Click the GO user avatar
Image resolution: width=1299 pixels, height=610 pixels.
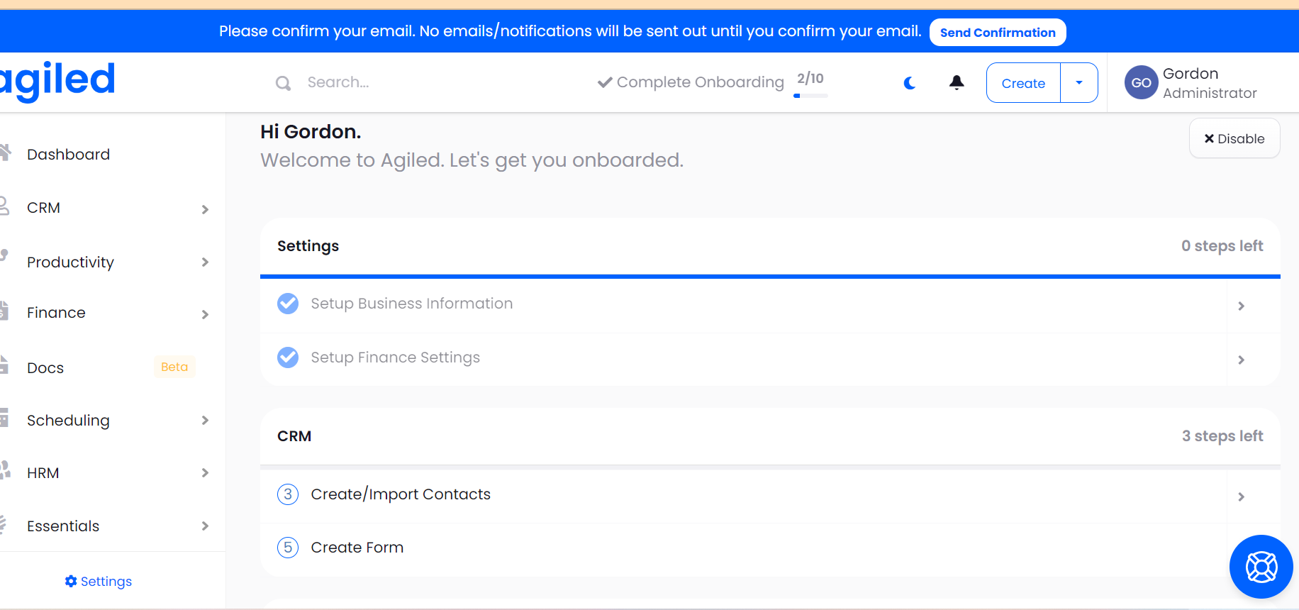tap(1141, 83)
